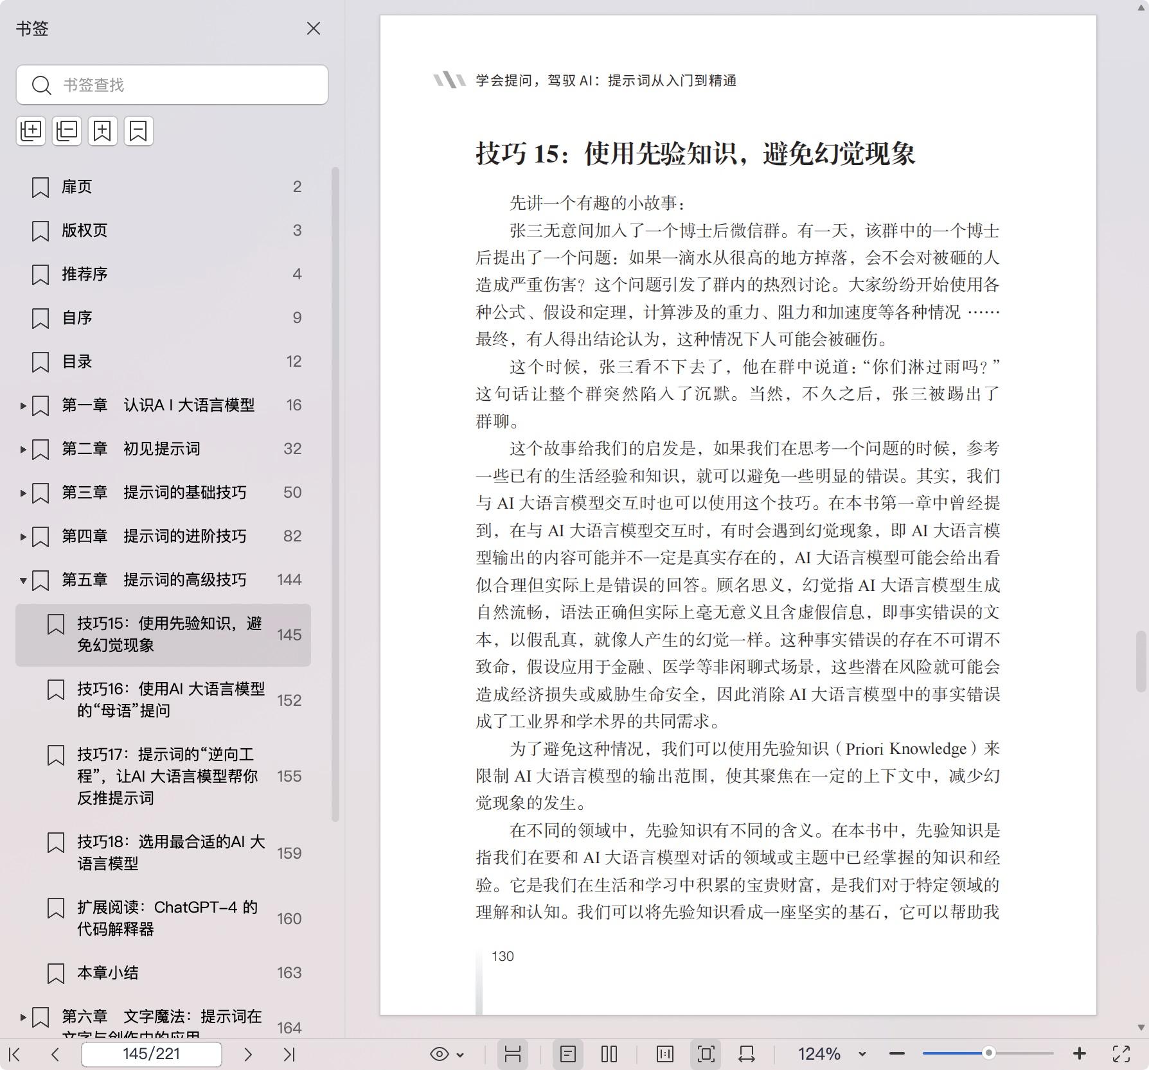Zoom out with minus button
This screenshot has width=1149, height=1070.
(897, 1054)
